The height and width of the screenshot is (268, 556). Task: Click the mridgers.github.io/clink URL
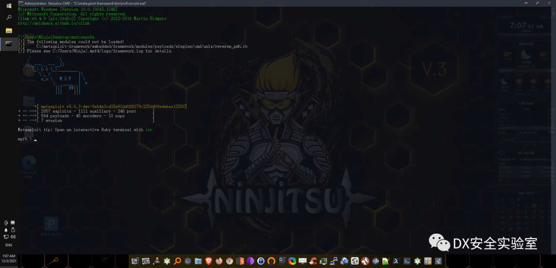[54, 23]
